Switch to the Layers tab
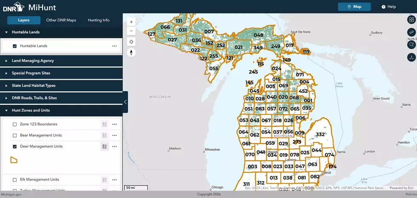The width and height of the screenshot is (417, 198). (24, 20)
